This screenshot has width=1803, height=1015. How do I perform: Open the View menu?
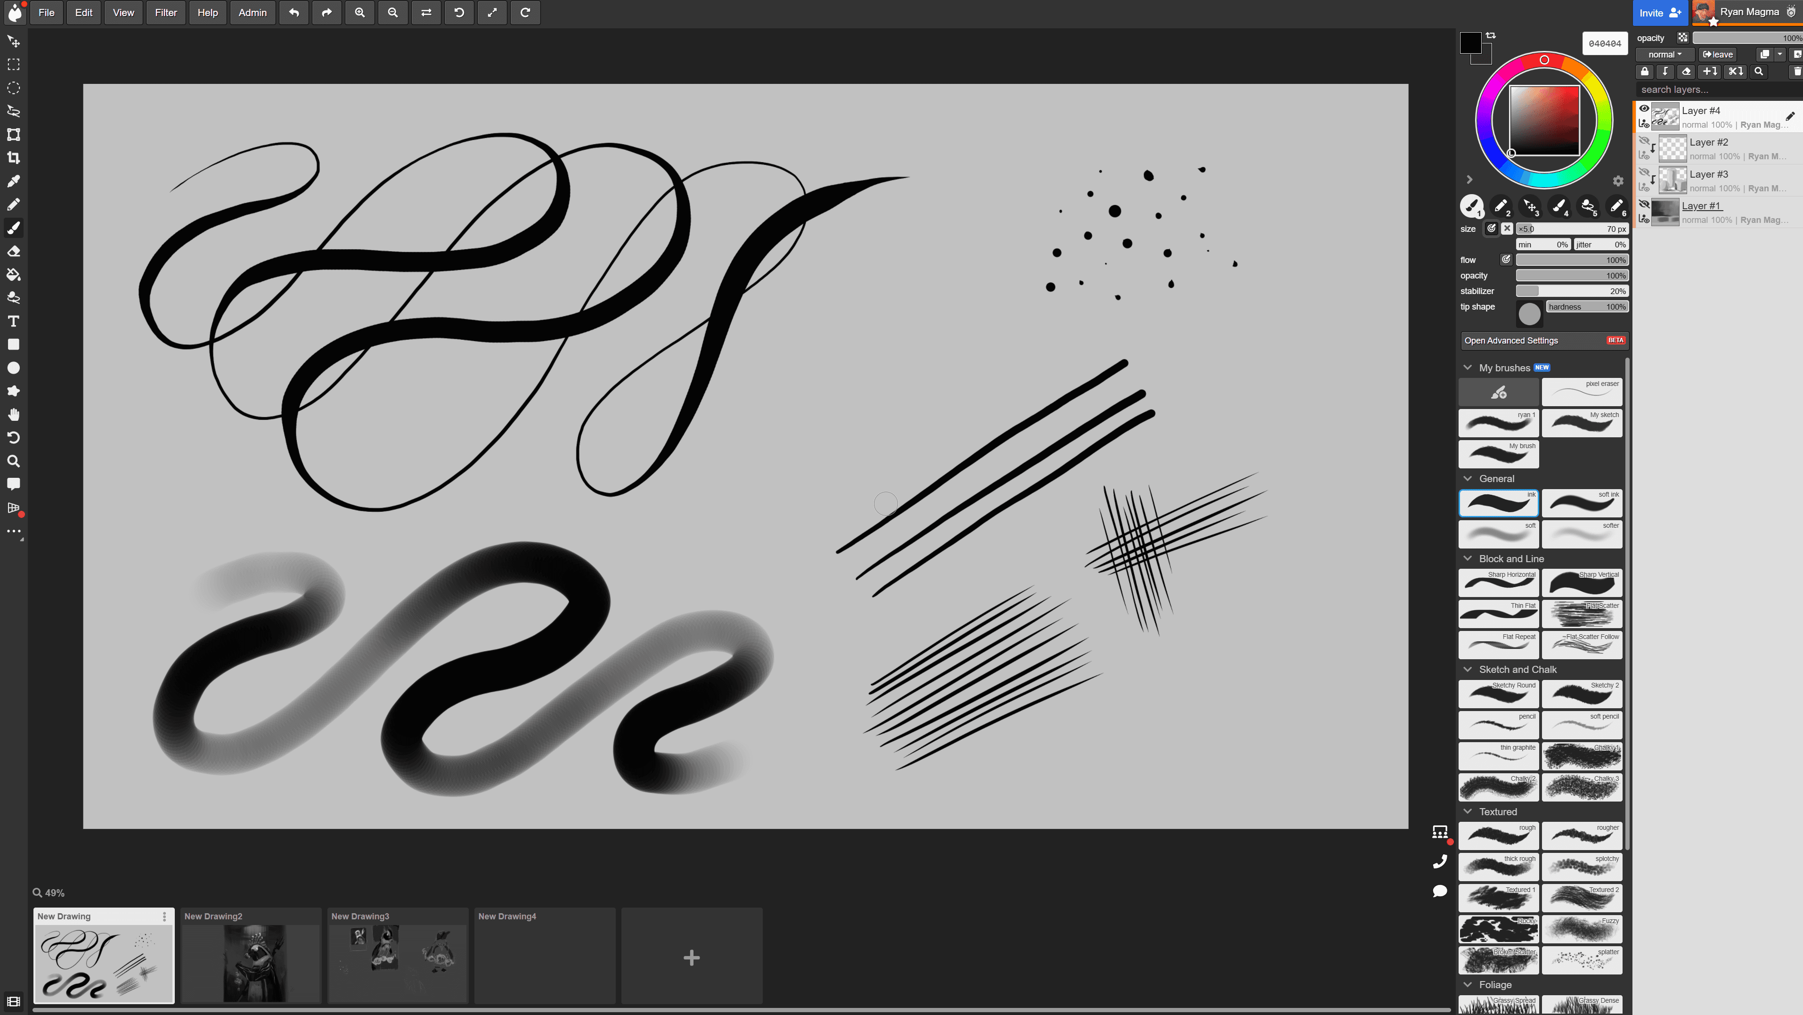(123, 13)
